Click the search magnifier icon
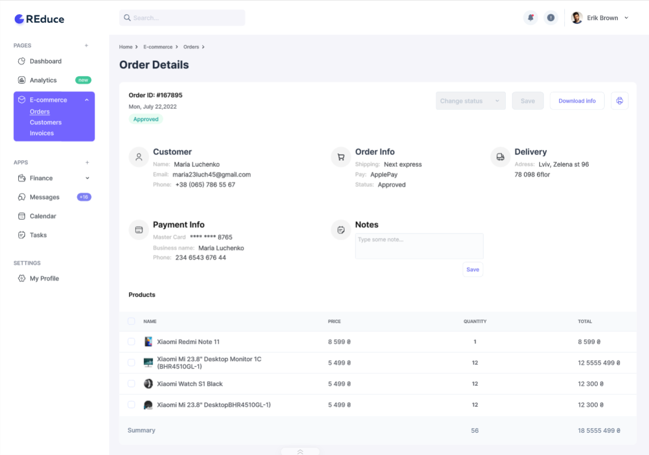649x455 pixels. (127, 18)
